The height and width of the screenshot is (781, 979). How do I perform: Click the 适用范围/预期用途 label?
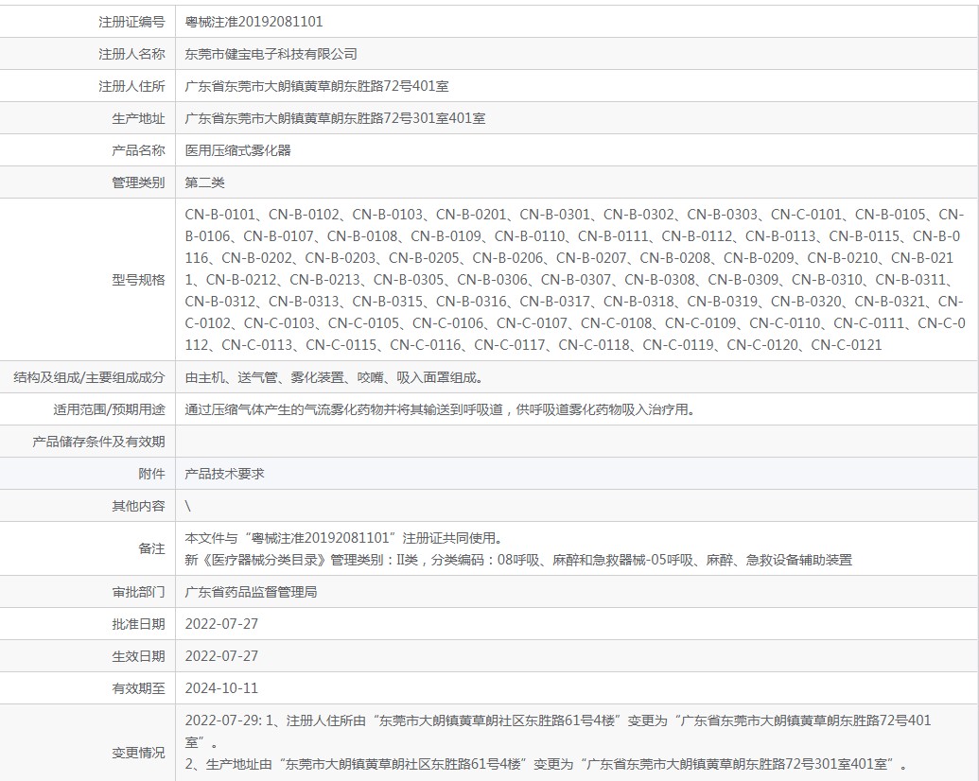point(110,410)
